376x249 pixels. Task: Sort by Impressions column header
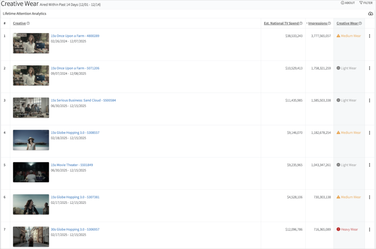click(x=318, y=24)
